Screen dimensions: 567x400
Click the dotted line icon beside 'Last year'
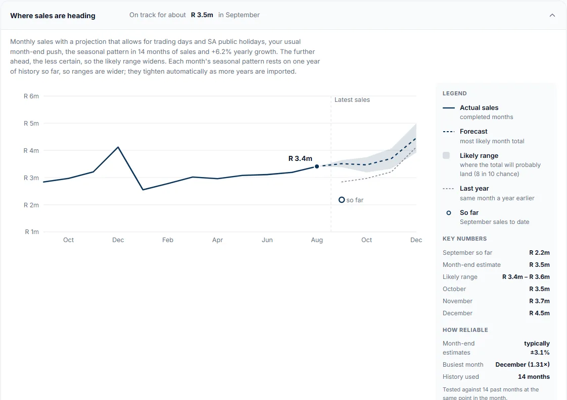pos(448,189)
